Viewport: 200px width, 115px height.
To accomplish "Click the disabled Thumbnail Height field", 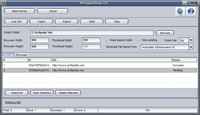I will pos(91,46).
